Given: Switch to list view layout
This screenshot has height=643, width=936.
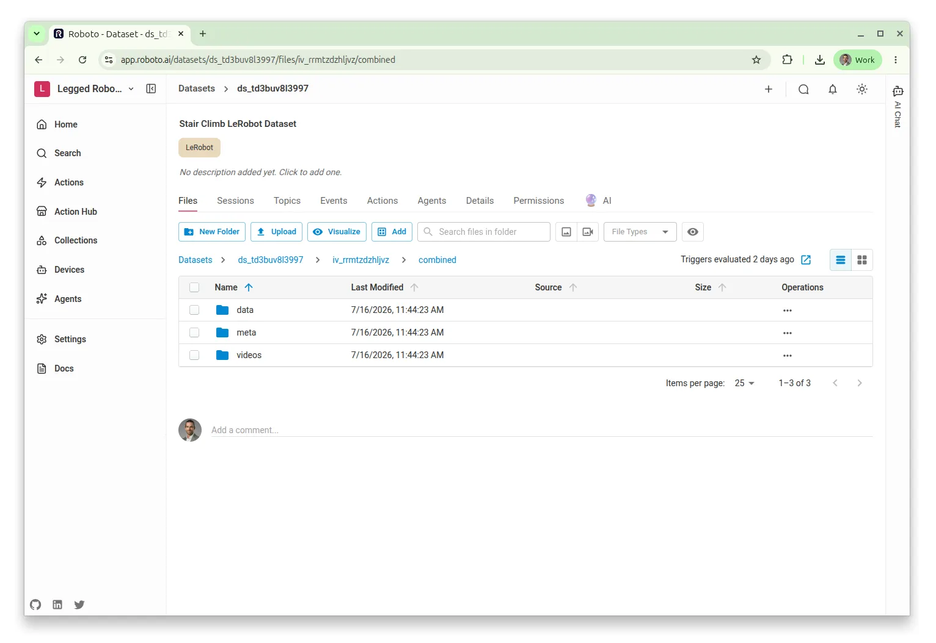Looking at the screenshot, I should pyautogui.click(x=841, y=260).
